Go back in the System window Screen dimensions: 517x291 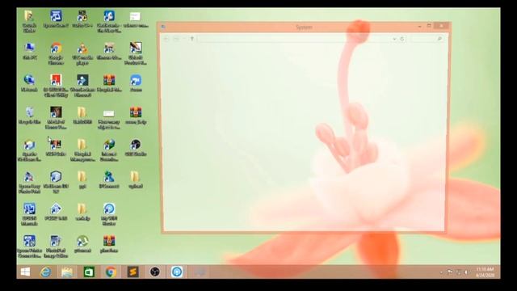point(166,39)
